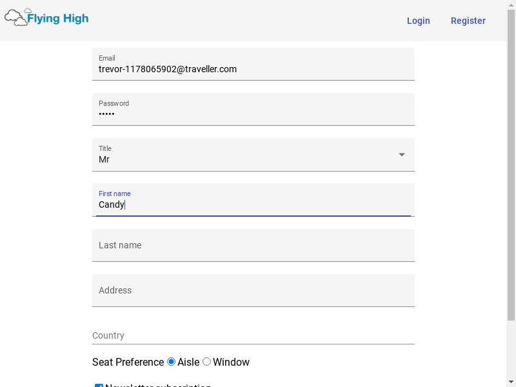The height and width of the screenshot is (387, 516).
Task: Open the Country autocomplete field
Action: pos(253,335)
